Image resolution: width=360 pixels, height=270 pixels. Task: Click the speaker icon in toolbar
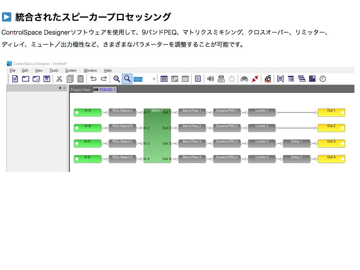(211, 79)
